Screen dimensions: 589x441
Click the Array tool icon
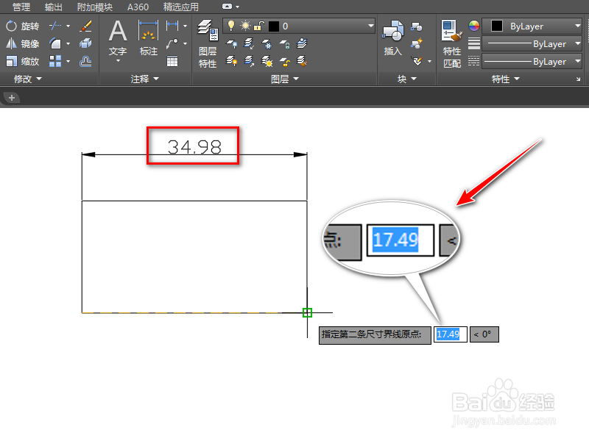click(x=55, y=61)
